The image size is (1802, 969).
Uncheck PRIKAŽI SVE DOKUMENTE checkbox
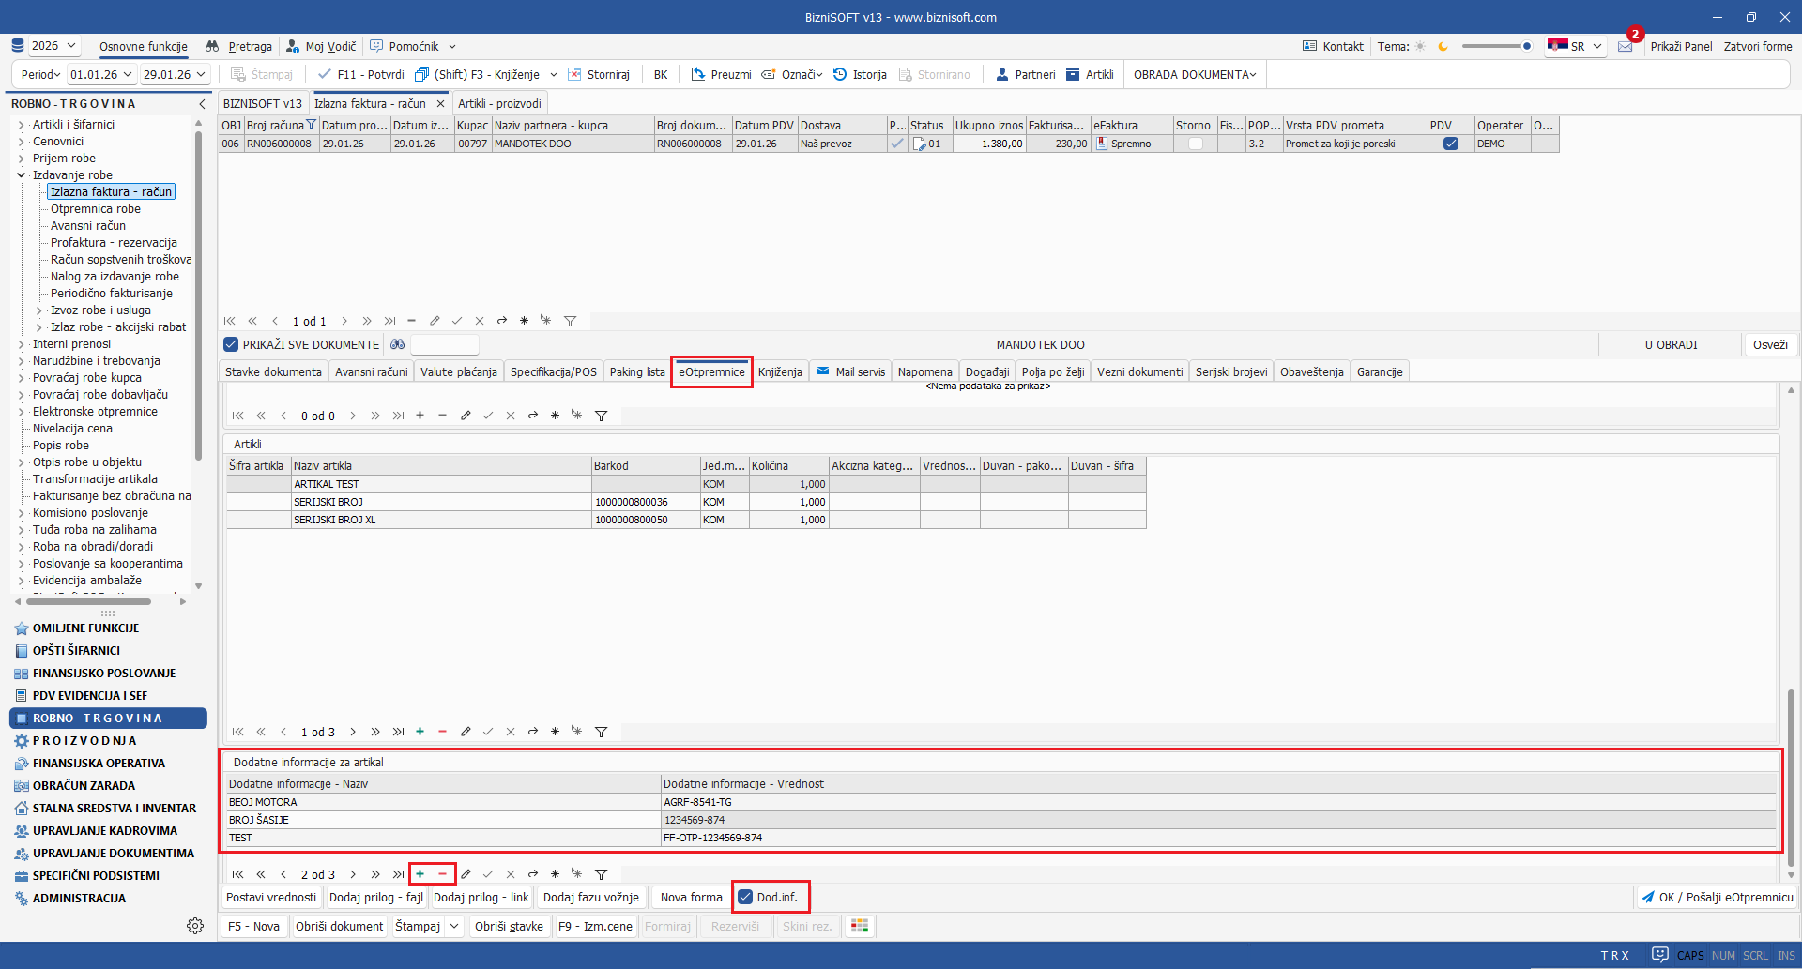click(x=231, y=344)
